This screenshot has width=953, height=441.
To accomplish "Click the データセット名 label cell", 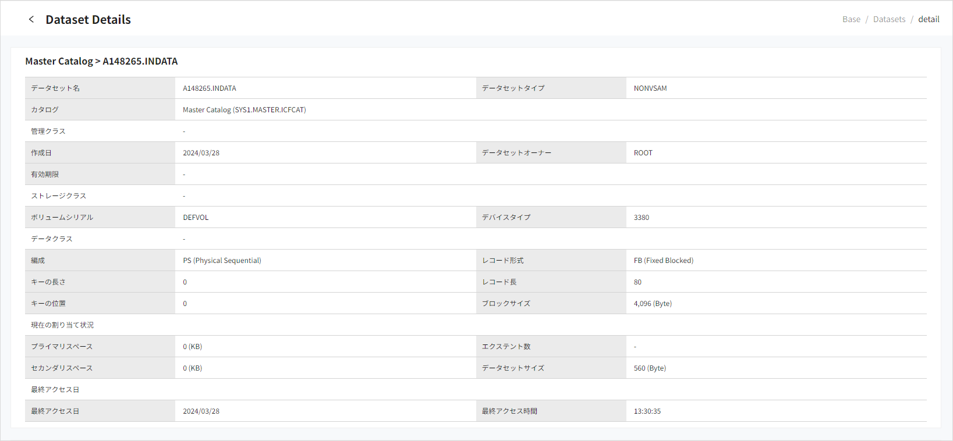I will pyautogui.click(x=55, y=88).
